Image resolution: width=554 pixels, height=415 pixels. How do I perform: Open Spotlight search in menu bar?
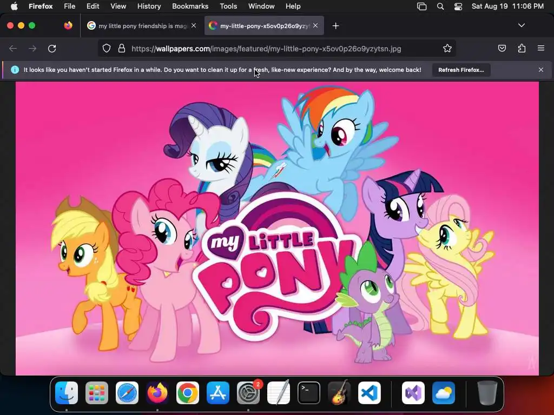coord(440,6)
